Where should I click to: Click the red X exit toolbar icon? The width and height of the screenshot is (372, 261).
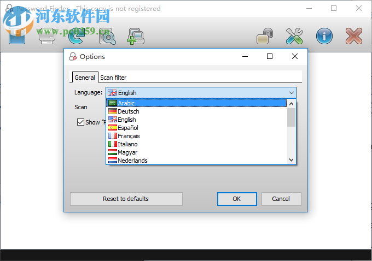tap(354, 36)
